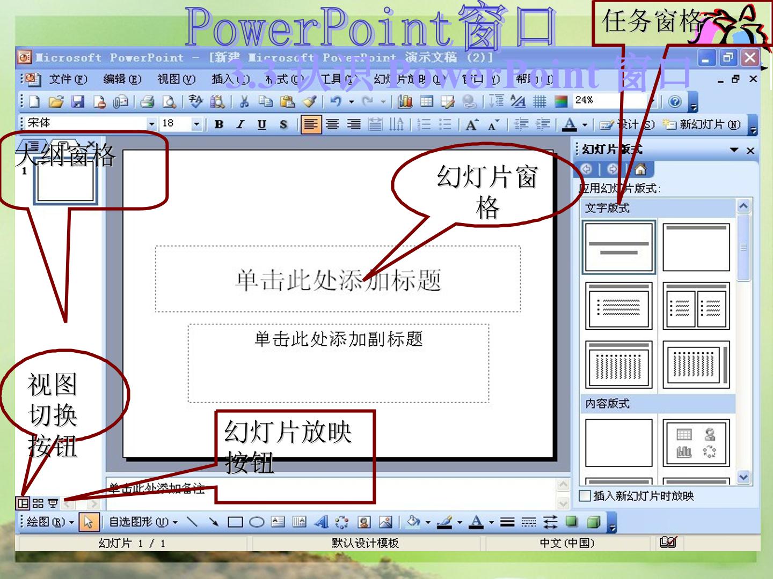Switch to Normal view button
Screen dimensions: 773x579
tap(23, 503)
